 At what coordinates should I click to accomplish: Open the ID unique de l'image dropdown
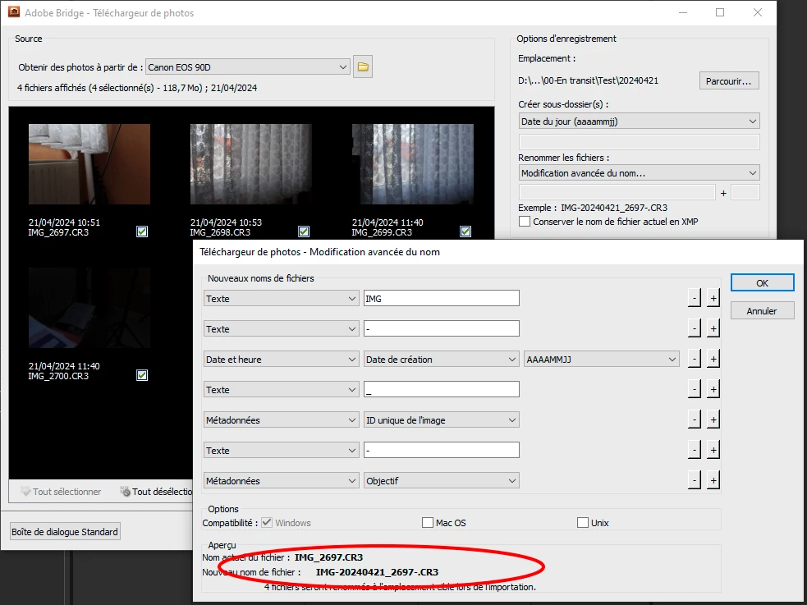click(x=441, y=419)
